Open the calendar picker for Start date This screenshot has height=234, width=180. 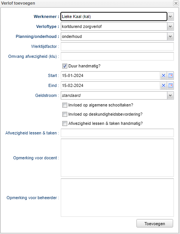(170, 75)
